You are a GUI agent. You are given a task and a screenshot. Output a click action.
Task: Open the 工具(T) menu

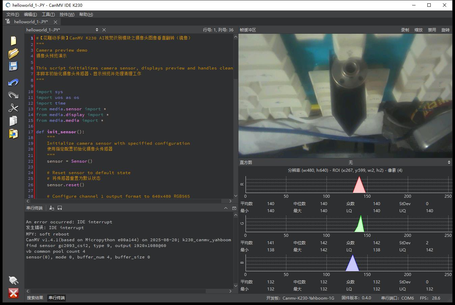(48, 14)
